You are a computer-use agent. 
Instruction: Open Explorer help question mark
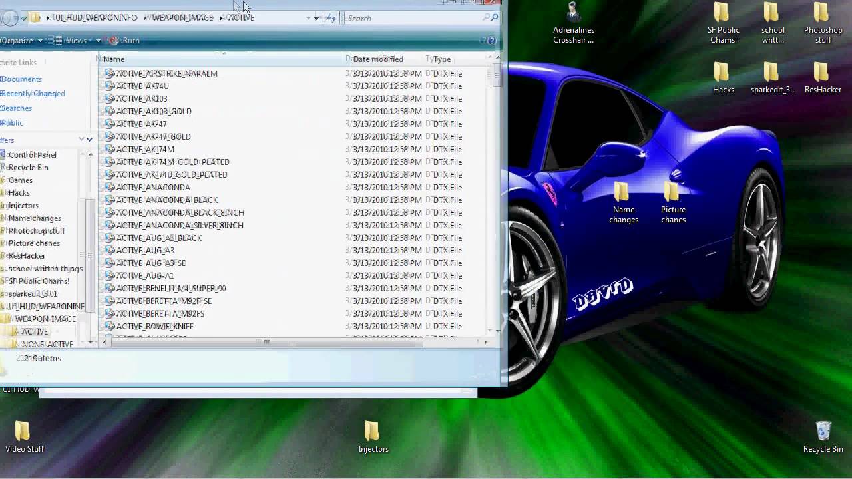click(491, 41)
